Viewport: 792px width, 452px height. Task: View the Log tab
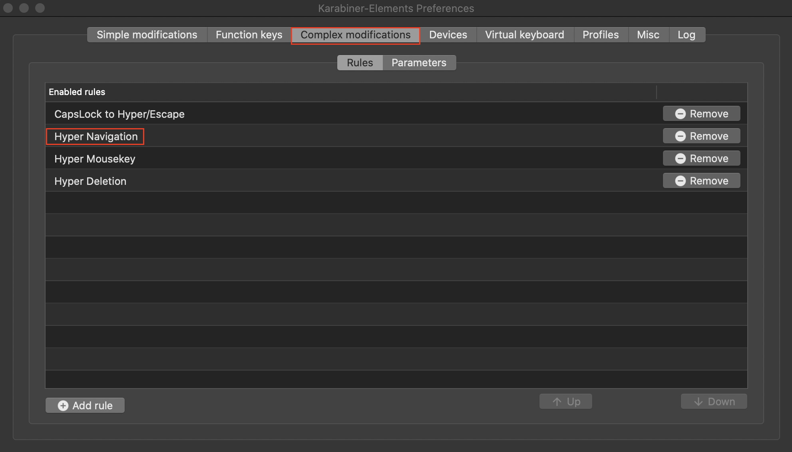tap(686, 35)
